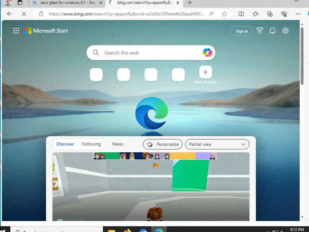The width and height of the screenshot is (309, 232).
Task: Click the 9:12 PM taskbar clock
Action: (297, 230)
